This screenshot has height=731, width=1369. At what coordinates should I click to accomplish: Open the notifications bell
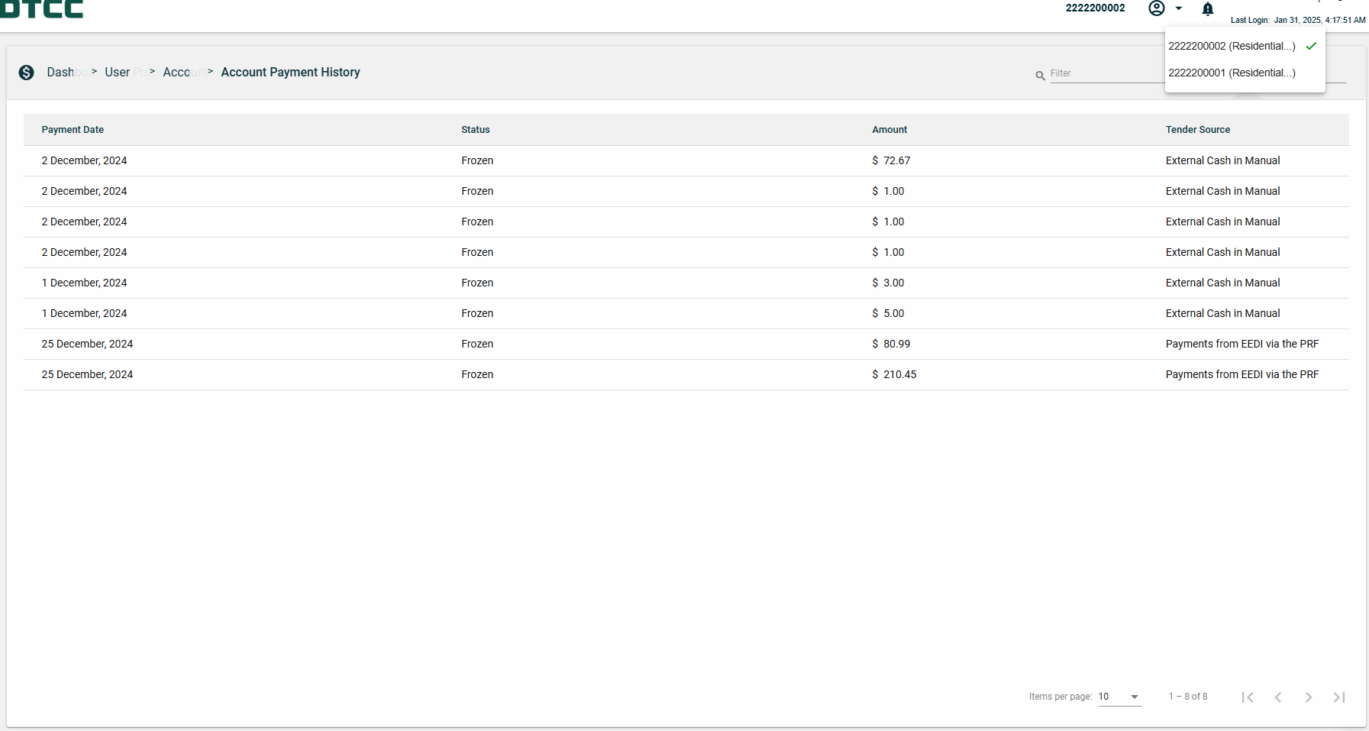pyautogui.click(x=1207, y=9)
